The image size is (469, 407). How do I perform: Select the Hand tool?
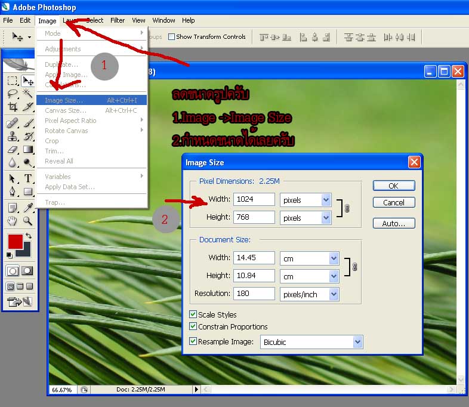(x=13, y=221)
